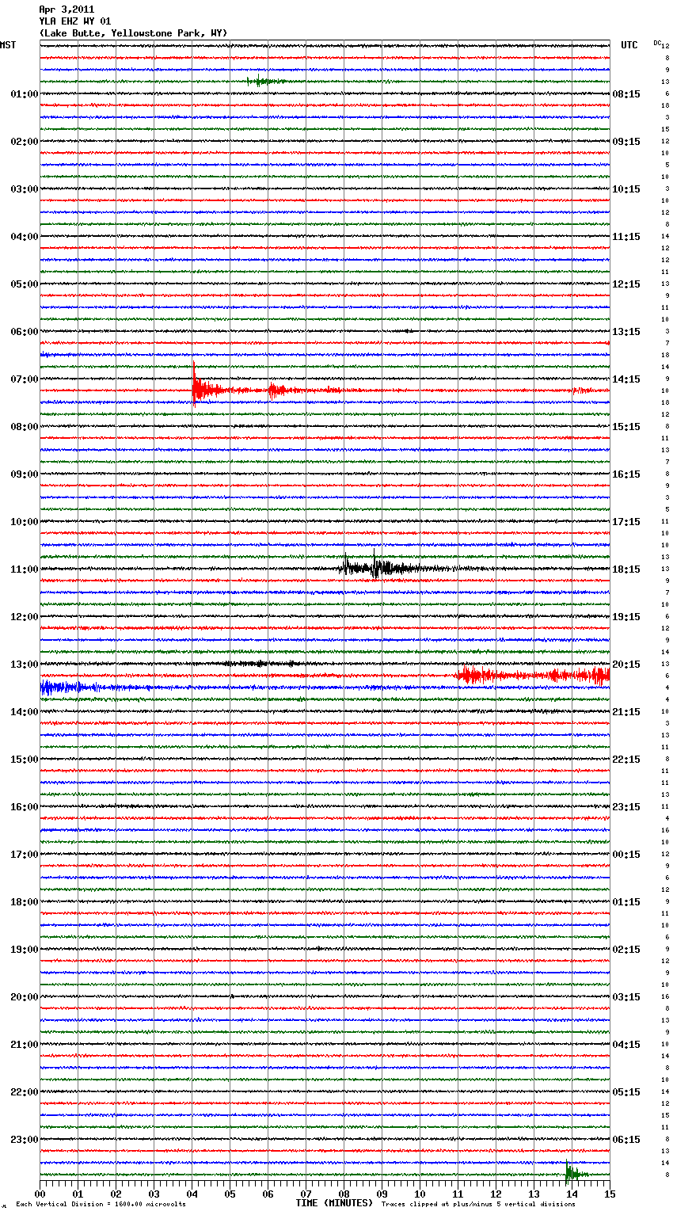Screen dimensions: 673x1215
Task: Click the '02' minute axis tick label
Action: (116, 1194)
